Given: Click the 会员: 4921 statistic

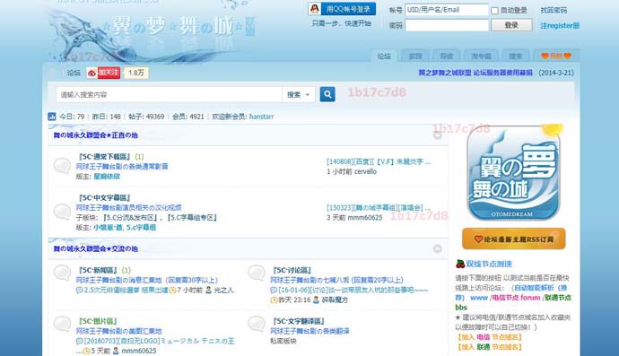Looking at the screenshot, I should (187, 117).
